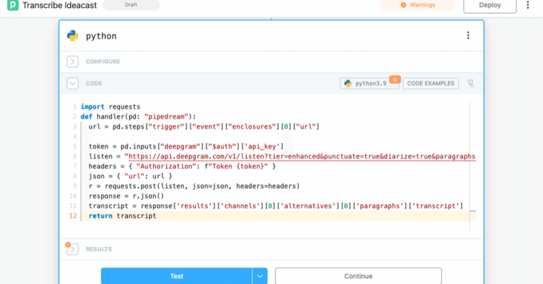Click the Pipedream logo icon
The image size is (543, 284).
13,5
